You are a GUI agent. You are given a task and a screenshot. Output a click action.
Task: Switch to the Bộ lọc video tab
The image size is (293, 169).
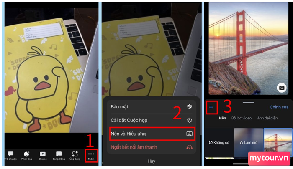242,118
